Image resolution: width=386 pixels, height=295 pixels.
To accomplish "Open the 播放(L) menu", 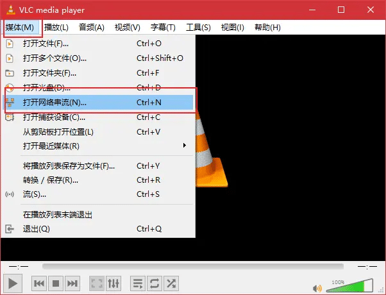I will 56,28.
